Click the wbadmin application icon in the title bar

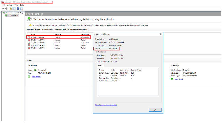(3, 2)
